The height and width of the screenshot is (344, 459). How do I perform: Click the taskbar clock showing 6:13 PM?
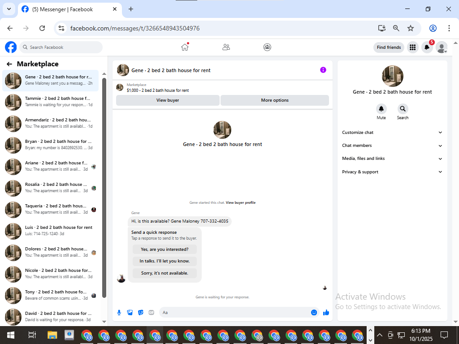(421, 335)
